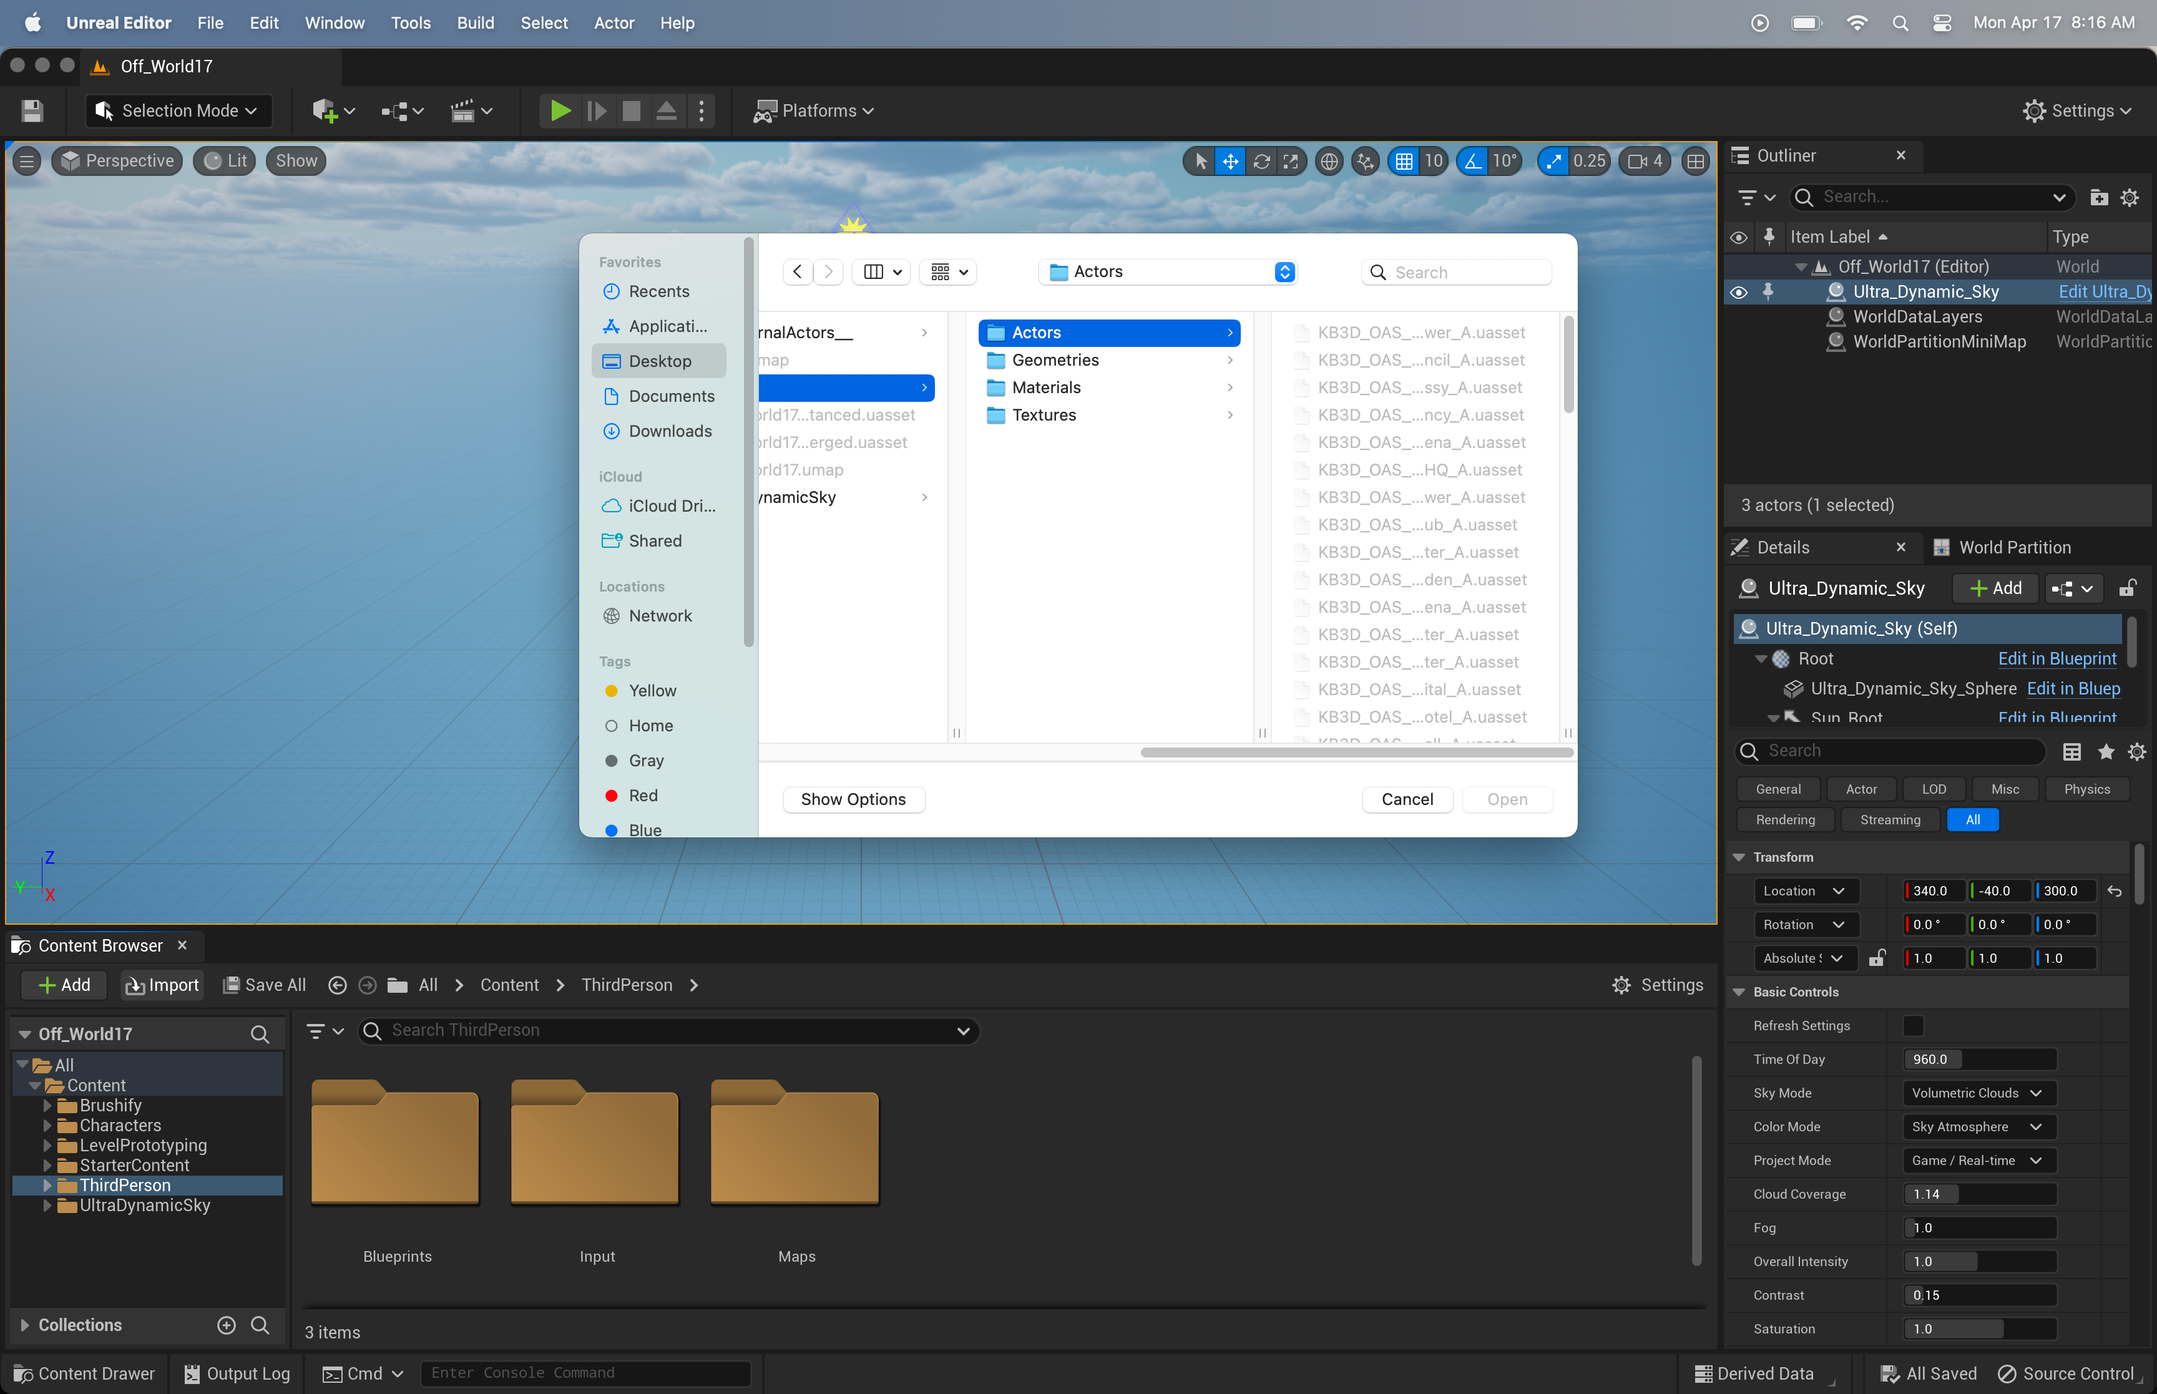Open the Actor menu
The width and height of the screenshot is (2157, 1394).
[614, 22]
